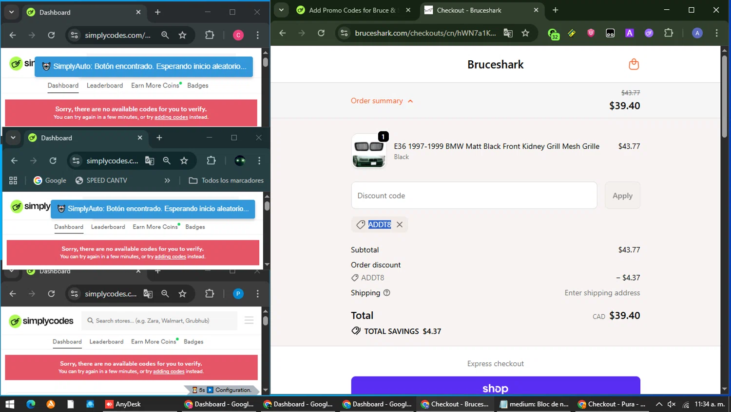Click translate icon in middle Dashboard window
The image size is (731, 412).
tap(150, 161)
